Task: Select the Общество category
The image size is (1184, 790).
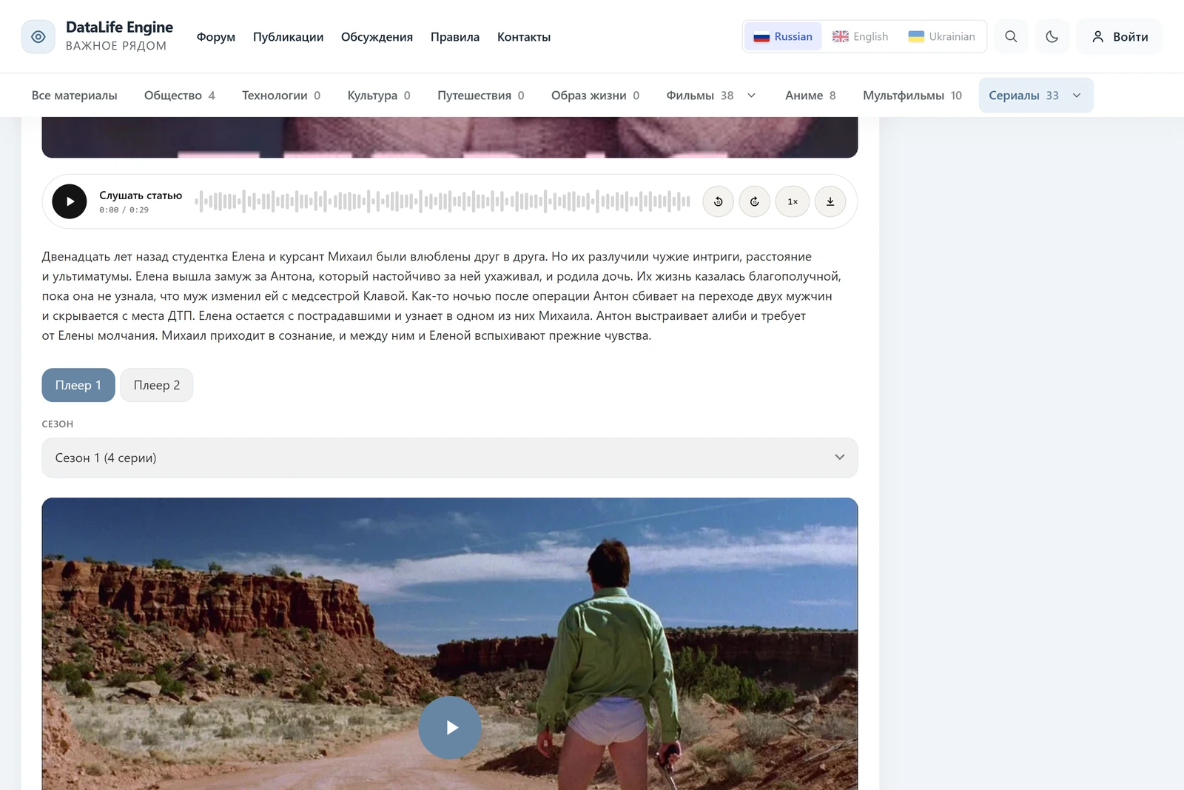Action: point(180,96)
